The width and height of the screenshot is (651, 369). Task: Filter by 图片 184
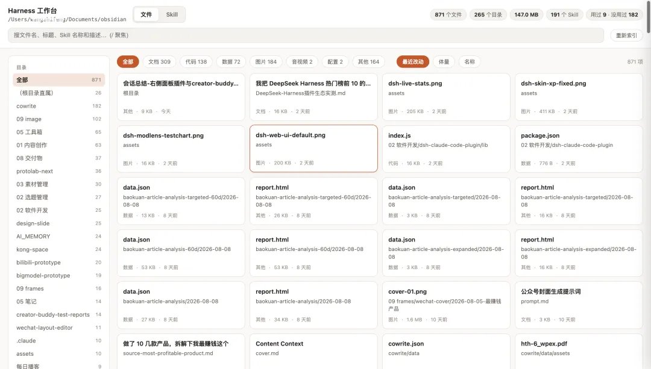pos(266,62)
